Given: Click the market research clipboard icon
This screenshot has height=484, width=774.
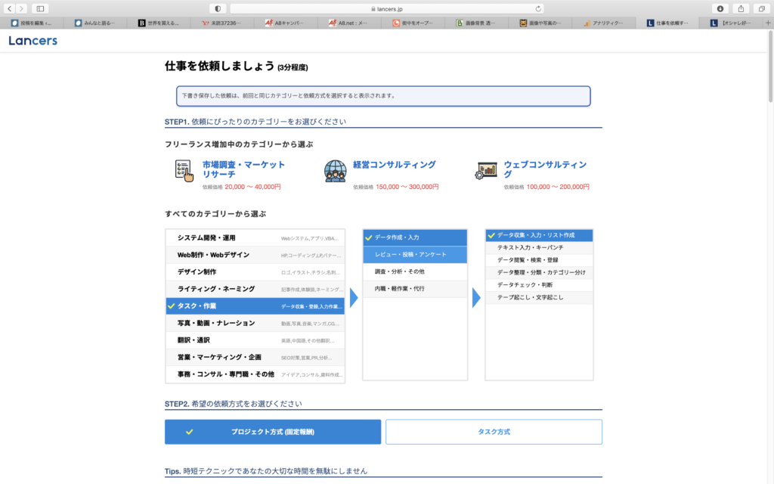Looking at the screenshot, I should (x=184, y=171).
